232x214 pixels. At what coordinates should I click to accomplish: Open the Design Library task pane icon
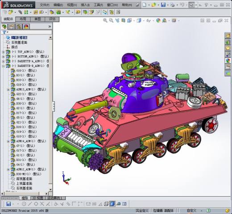228,42
